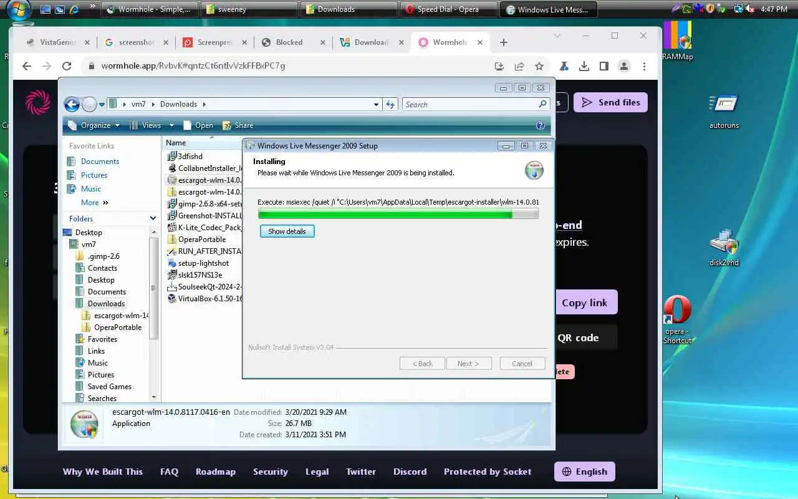Click Explorer's refresh button beside address bar
This screenshot has height=499, width=798.
390,104
